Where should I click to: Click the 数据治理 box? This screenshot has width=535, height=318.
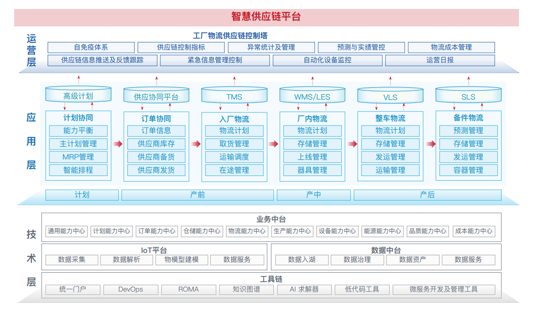pyautogui.click(x=357, y=260)
